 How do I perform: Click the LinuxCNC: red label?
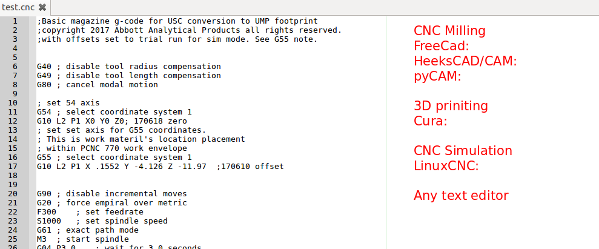click(446, 165)
